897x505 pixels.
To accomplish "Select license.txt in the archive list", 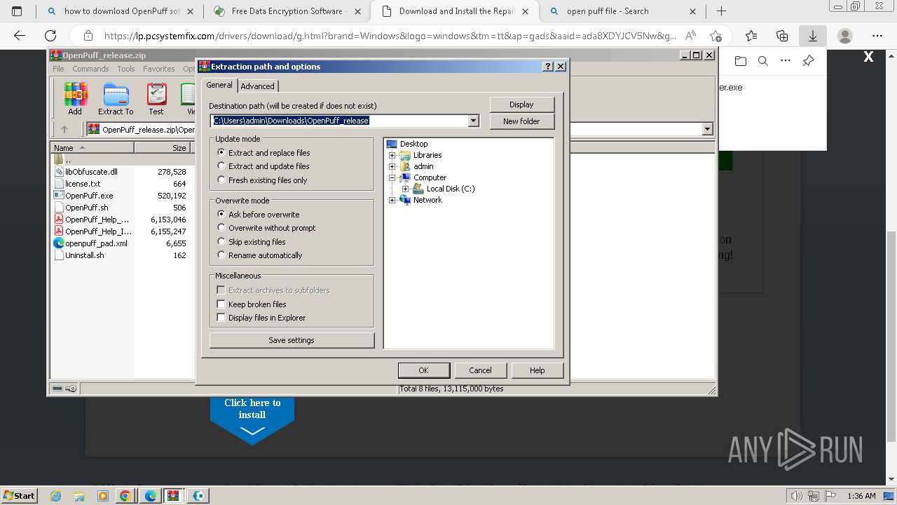I will coord(83,184).
